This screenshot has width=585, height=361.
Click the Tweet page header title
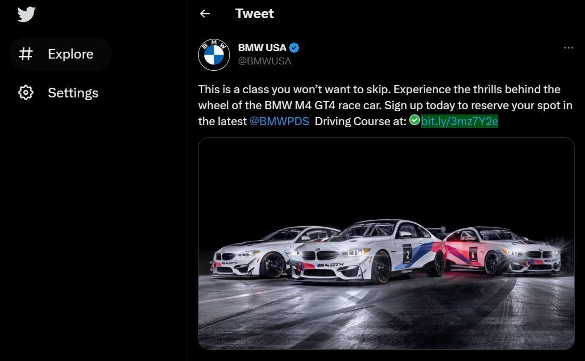click(x=254, y=13)
